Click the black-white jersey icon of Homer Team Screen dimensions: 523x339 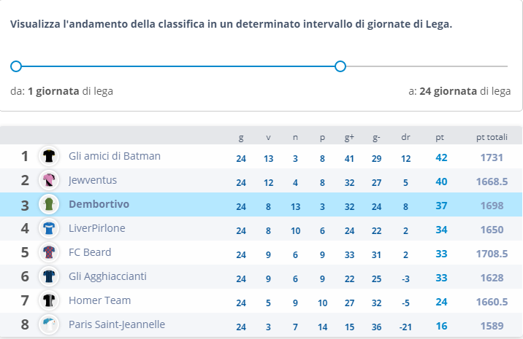tap(49, 300)
